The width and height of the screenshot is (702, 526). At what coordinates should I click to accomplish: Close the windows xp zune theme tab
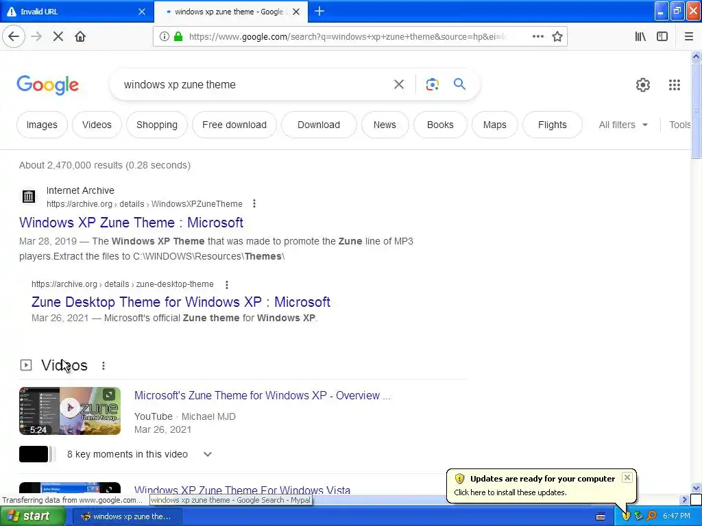[x=296, y=12]
